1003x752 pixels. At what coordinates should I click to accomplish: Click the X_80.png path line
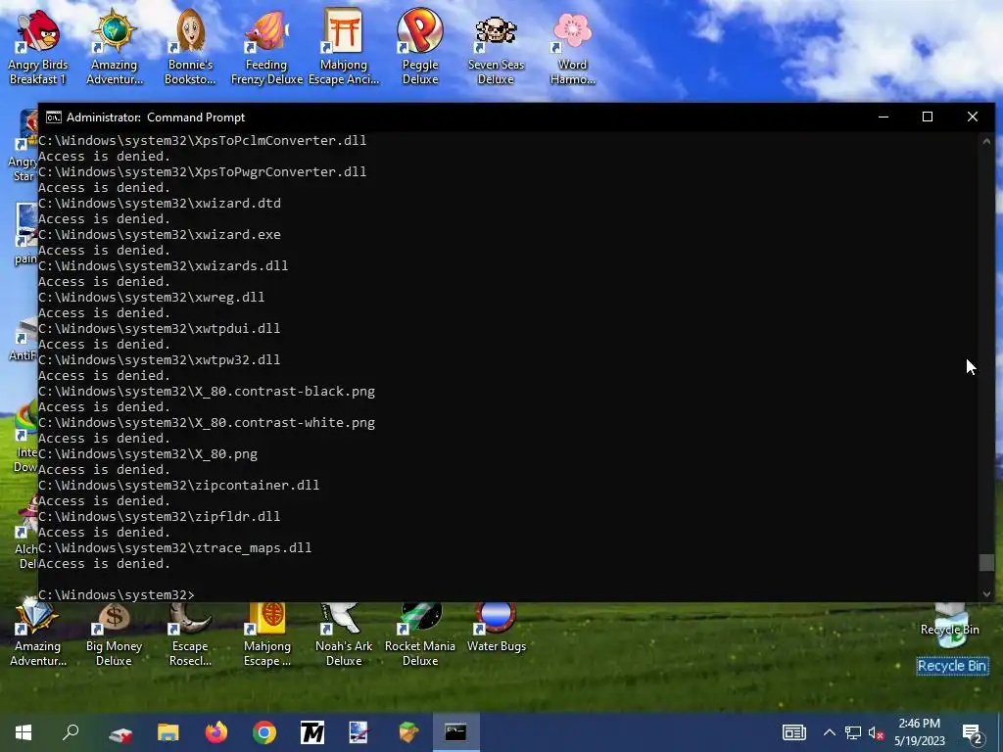(148, 454)
